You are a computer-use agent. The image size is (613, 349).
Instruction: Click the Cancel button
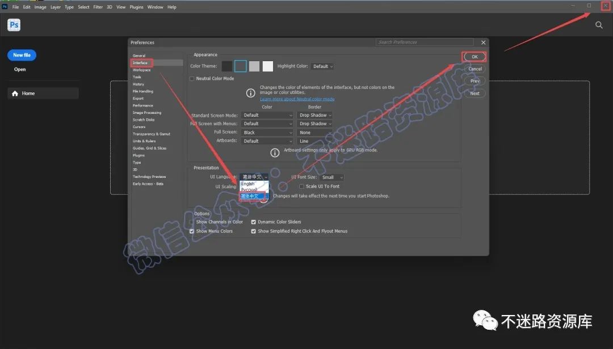tap(475, 69)
